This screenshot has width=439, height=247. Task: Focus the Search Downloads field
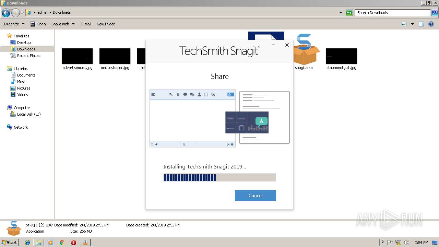pyautogui.click(x=393, y=13)
